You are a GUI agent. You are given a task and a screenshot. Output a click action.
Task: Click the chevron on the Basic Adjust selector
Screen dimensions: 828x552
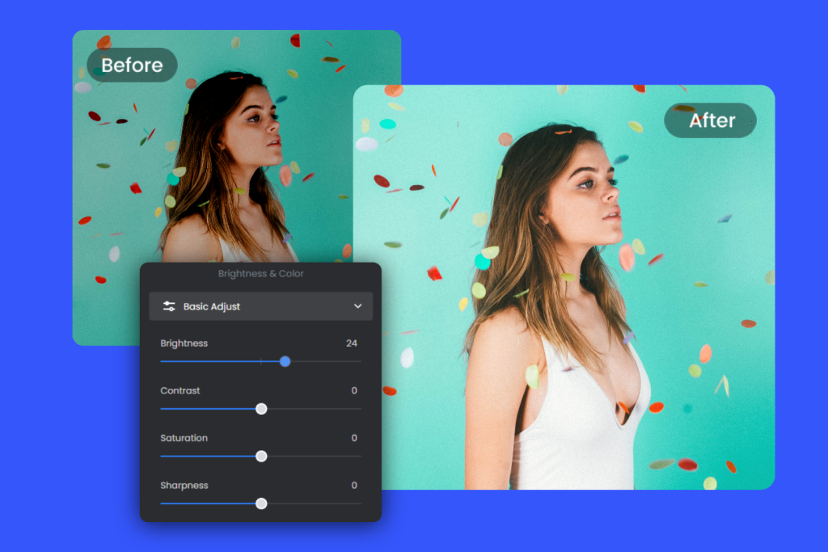pyautogui.click(x=358, y=306)
